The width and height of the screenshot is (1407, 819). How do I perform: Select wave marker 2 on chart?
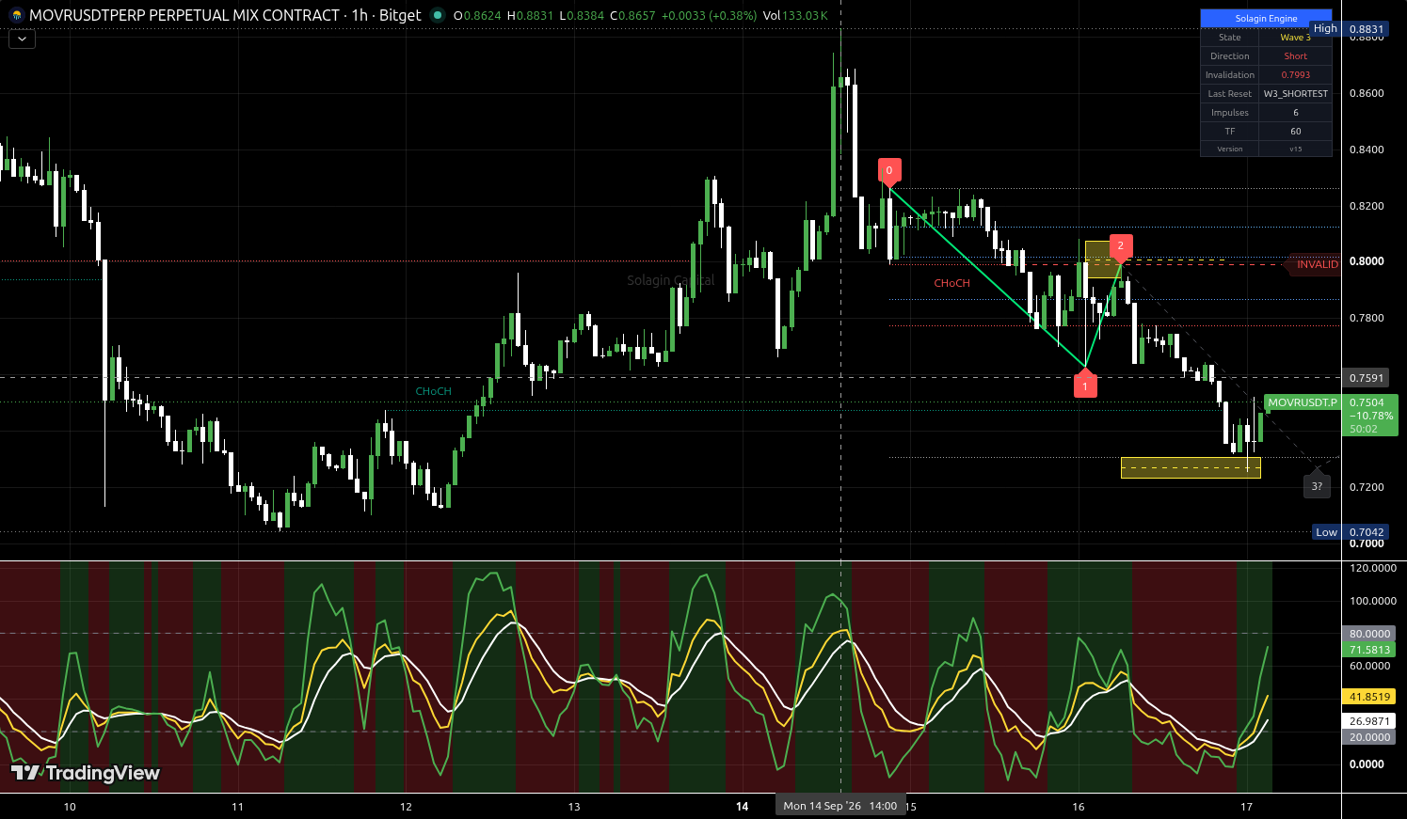tap(1120, 247)
